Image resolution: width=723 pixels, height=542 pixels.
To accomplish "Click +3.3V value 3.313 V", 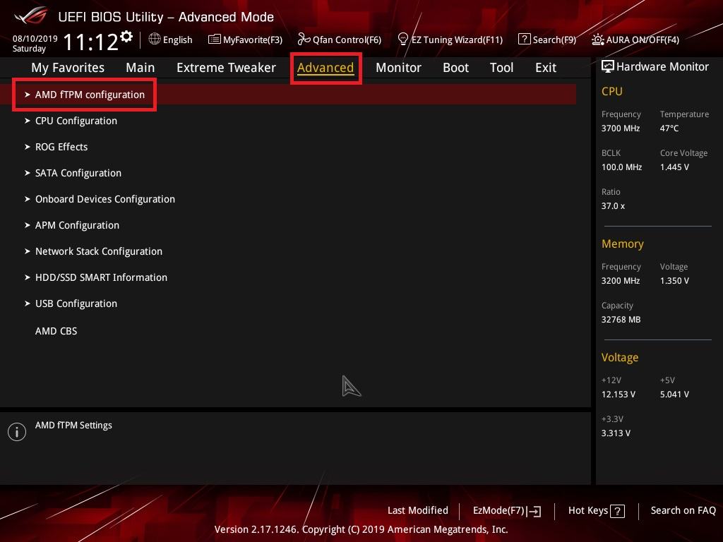I will pyautogui.click(x=616, y=434).
